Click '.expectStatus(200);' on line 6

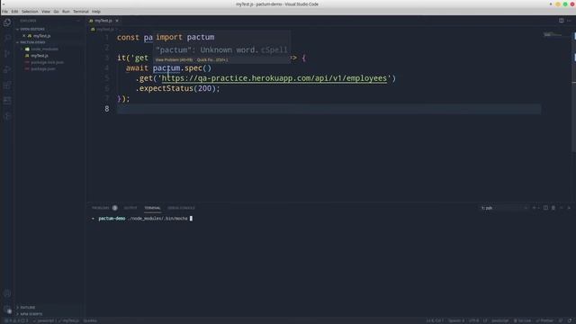tap(177, 88)
